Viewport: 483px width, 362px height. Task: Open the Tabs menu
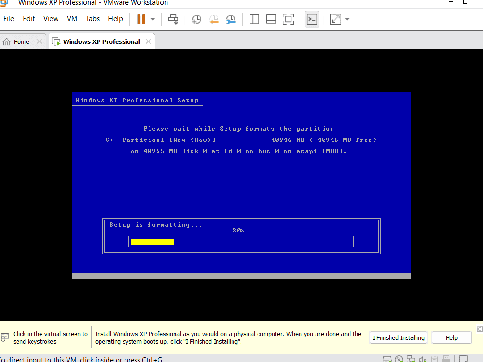(93, 19)
